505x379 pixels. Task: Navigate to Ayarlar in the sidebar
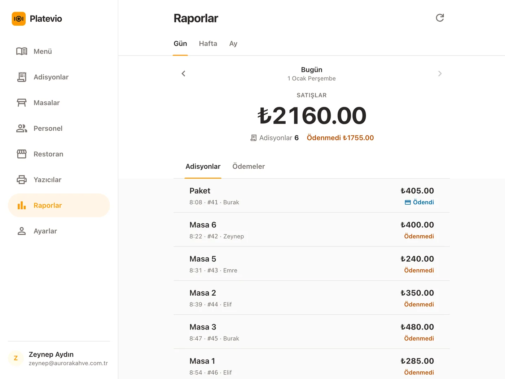(x=59, y=231)
